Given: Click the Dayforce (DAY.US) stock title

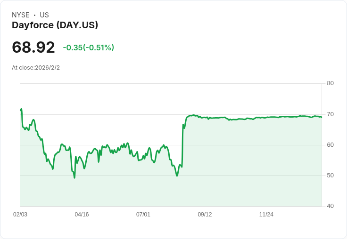Looking at the screenshot, I should [x=55, y=25].
